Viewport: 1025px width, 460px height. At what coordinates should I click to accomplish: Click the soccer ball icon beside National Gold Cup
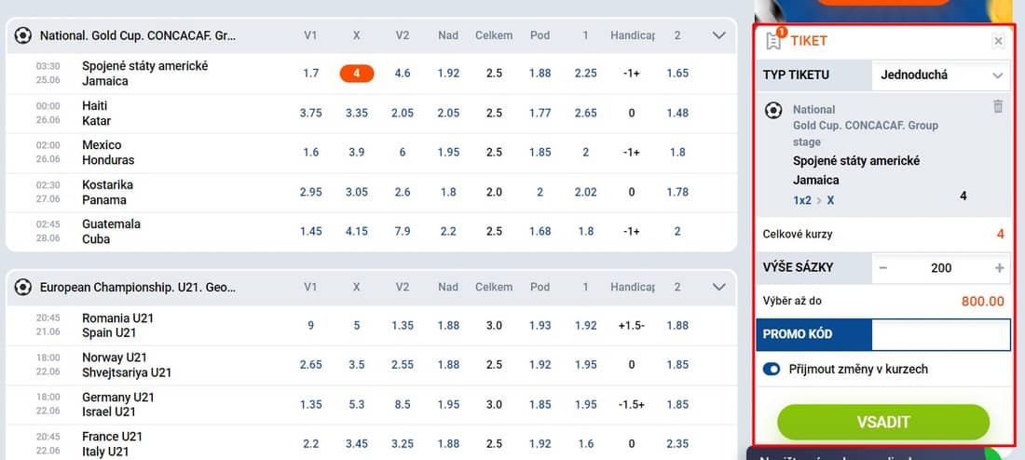tap(23, 35)
